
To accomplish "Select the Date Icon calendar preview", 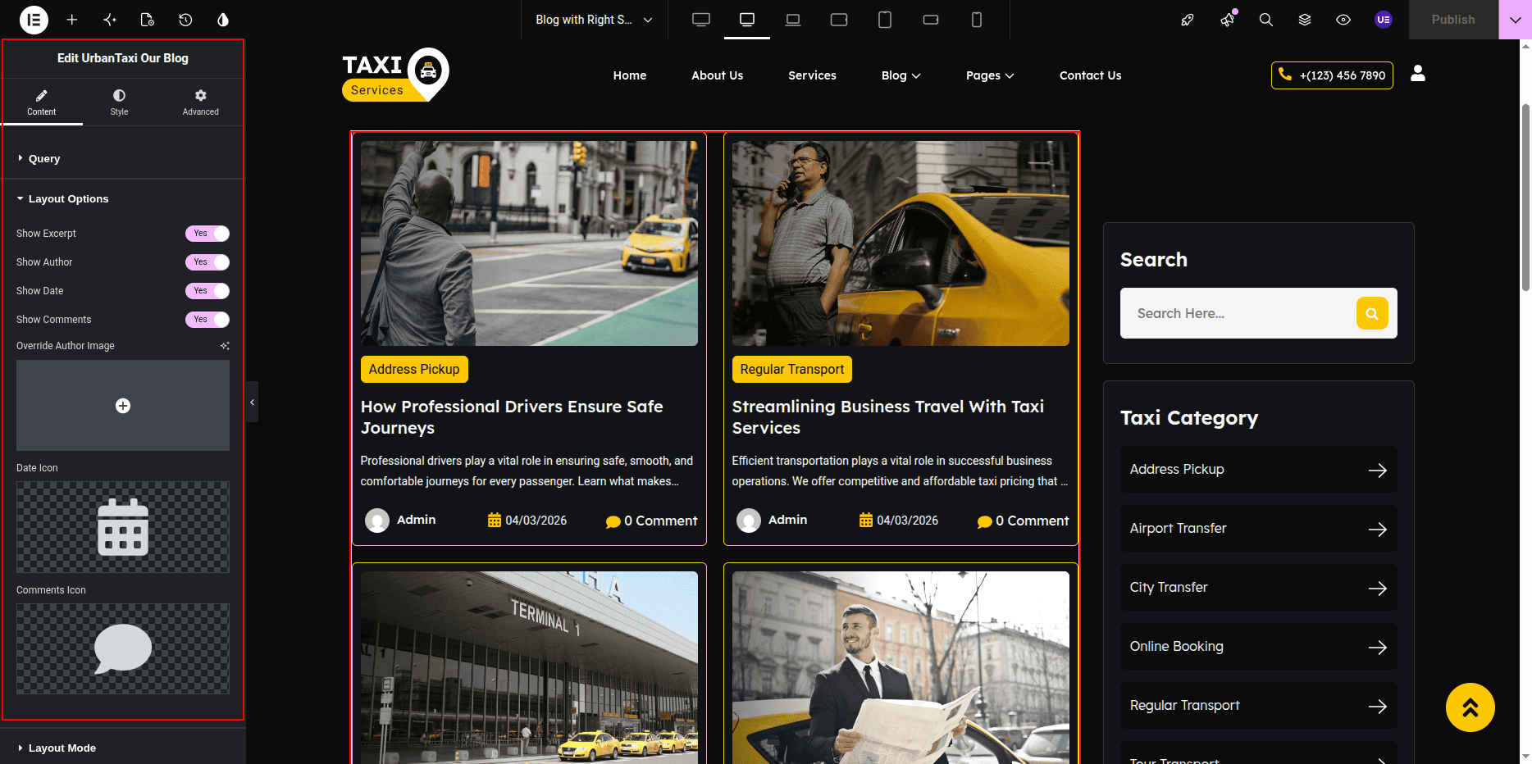I will pyautogui.click(x=123, y=527).
